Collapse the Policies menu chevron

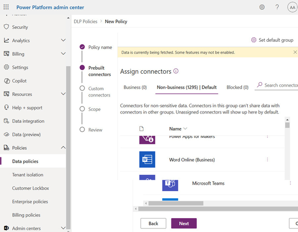click(63, 148)
